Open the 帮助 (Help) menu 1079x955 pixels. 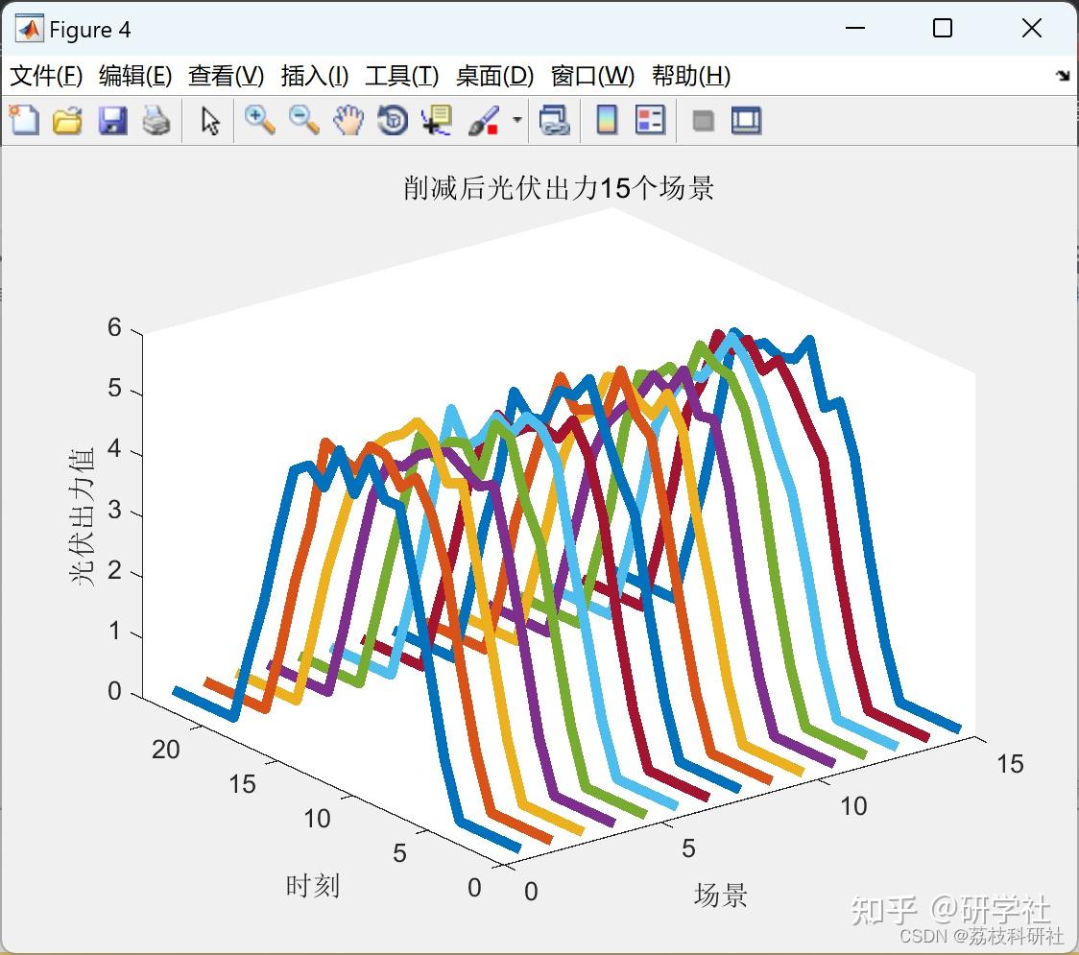tap(687, 76)
